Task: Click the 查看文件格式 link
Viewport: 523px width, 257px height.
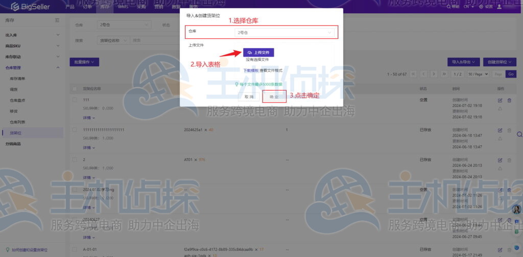Action: click(271, 70)
